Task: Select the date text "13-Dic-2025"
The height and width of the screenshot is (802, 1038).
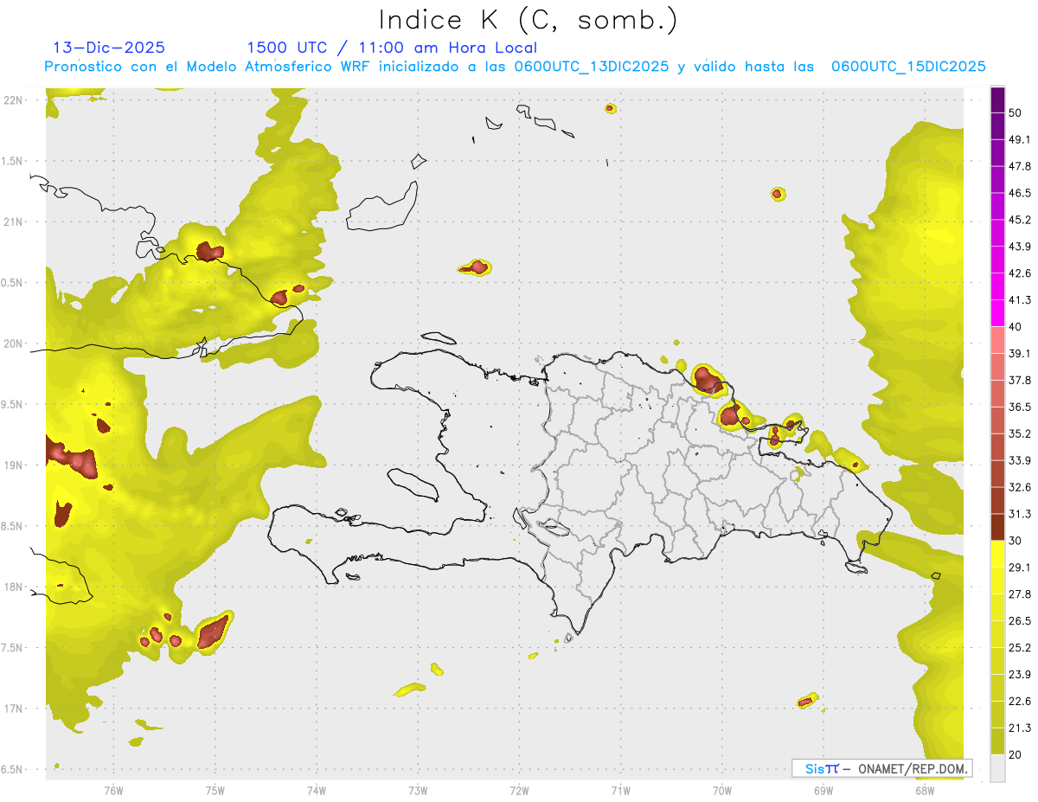Action: point(109,48)
